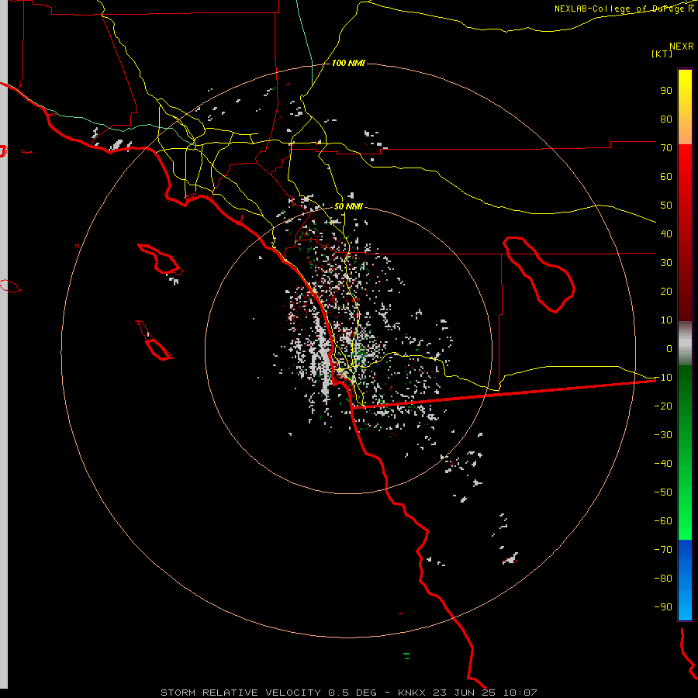This screenshot has width=698, height=698.
Task: Click the gray zero-velocity segment of color bar
Action: pos(685,344)
